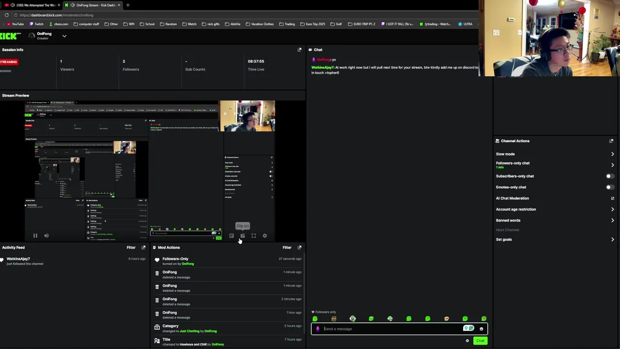Insert the orange angry-face emote
This screenshot has height=349, width=620.
[334, 318]
